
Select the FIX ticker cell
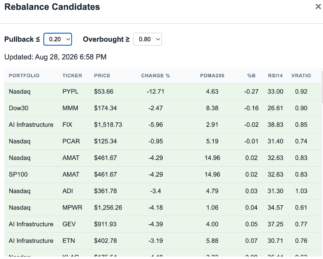tap(67, 124)
